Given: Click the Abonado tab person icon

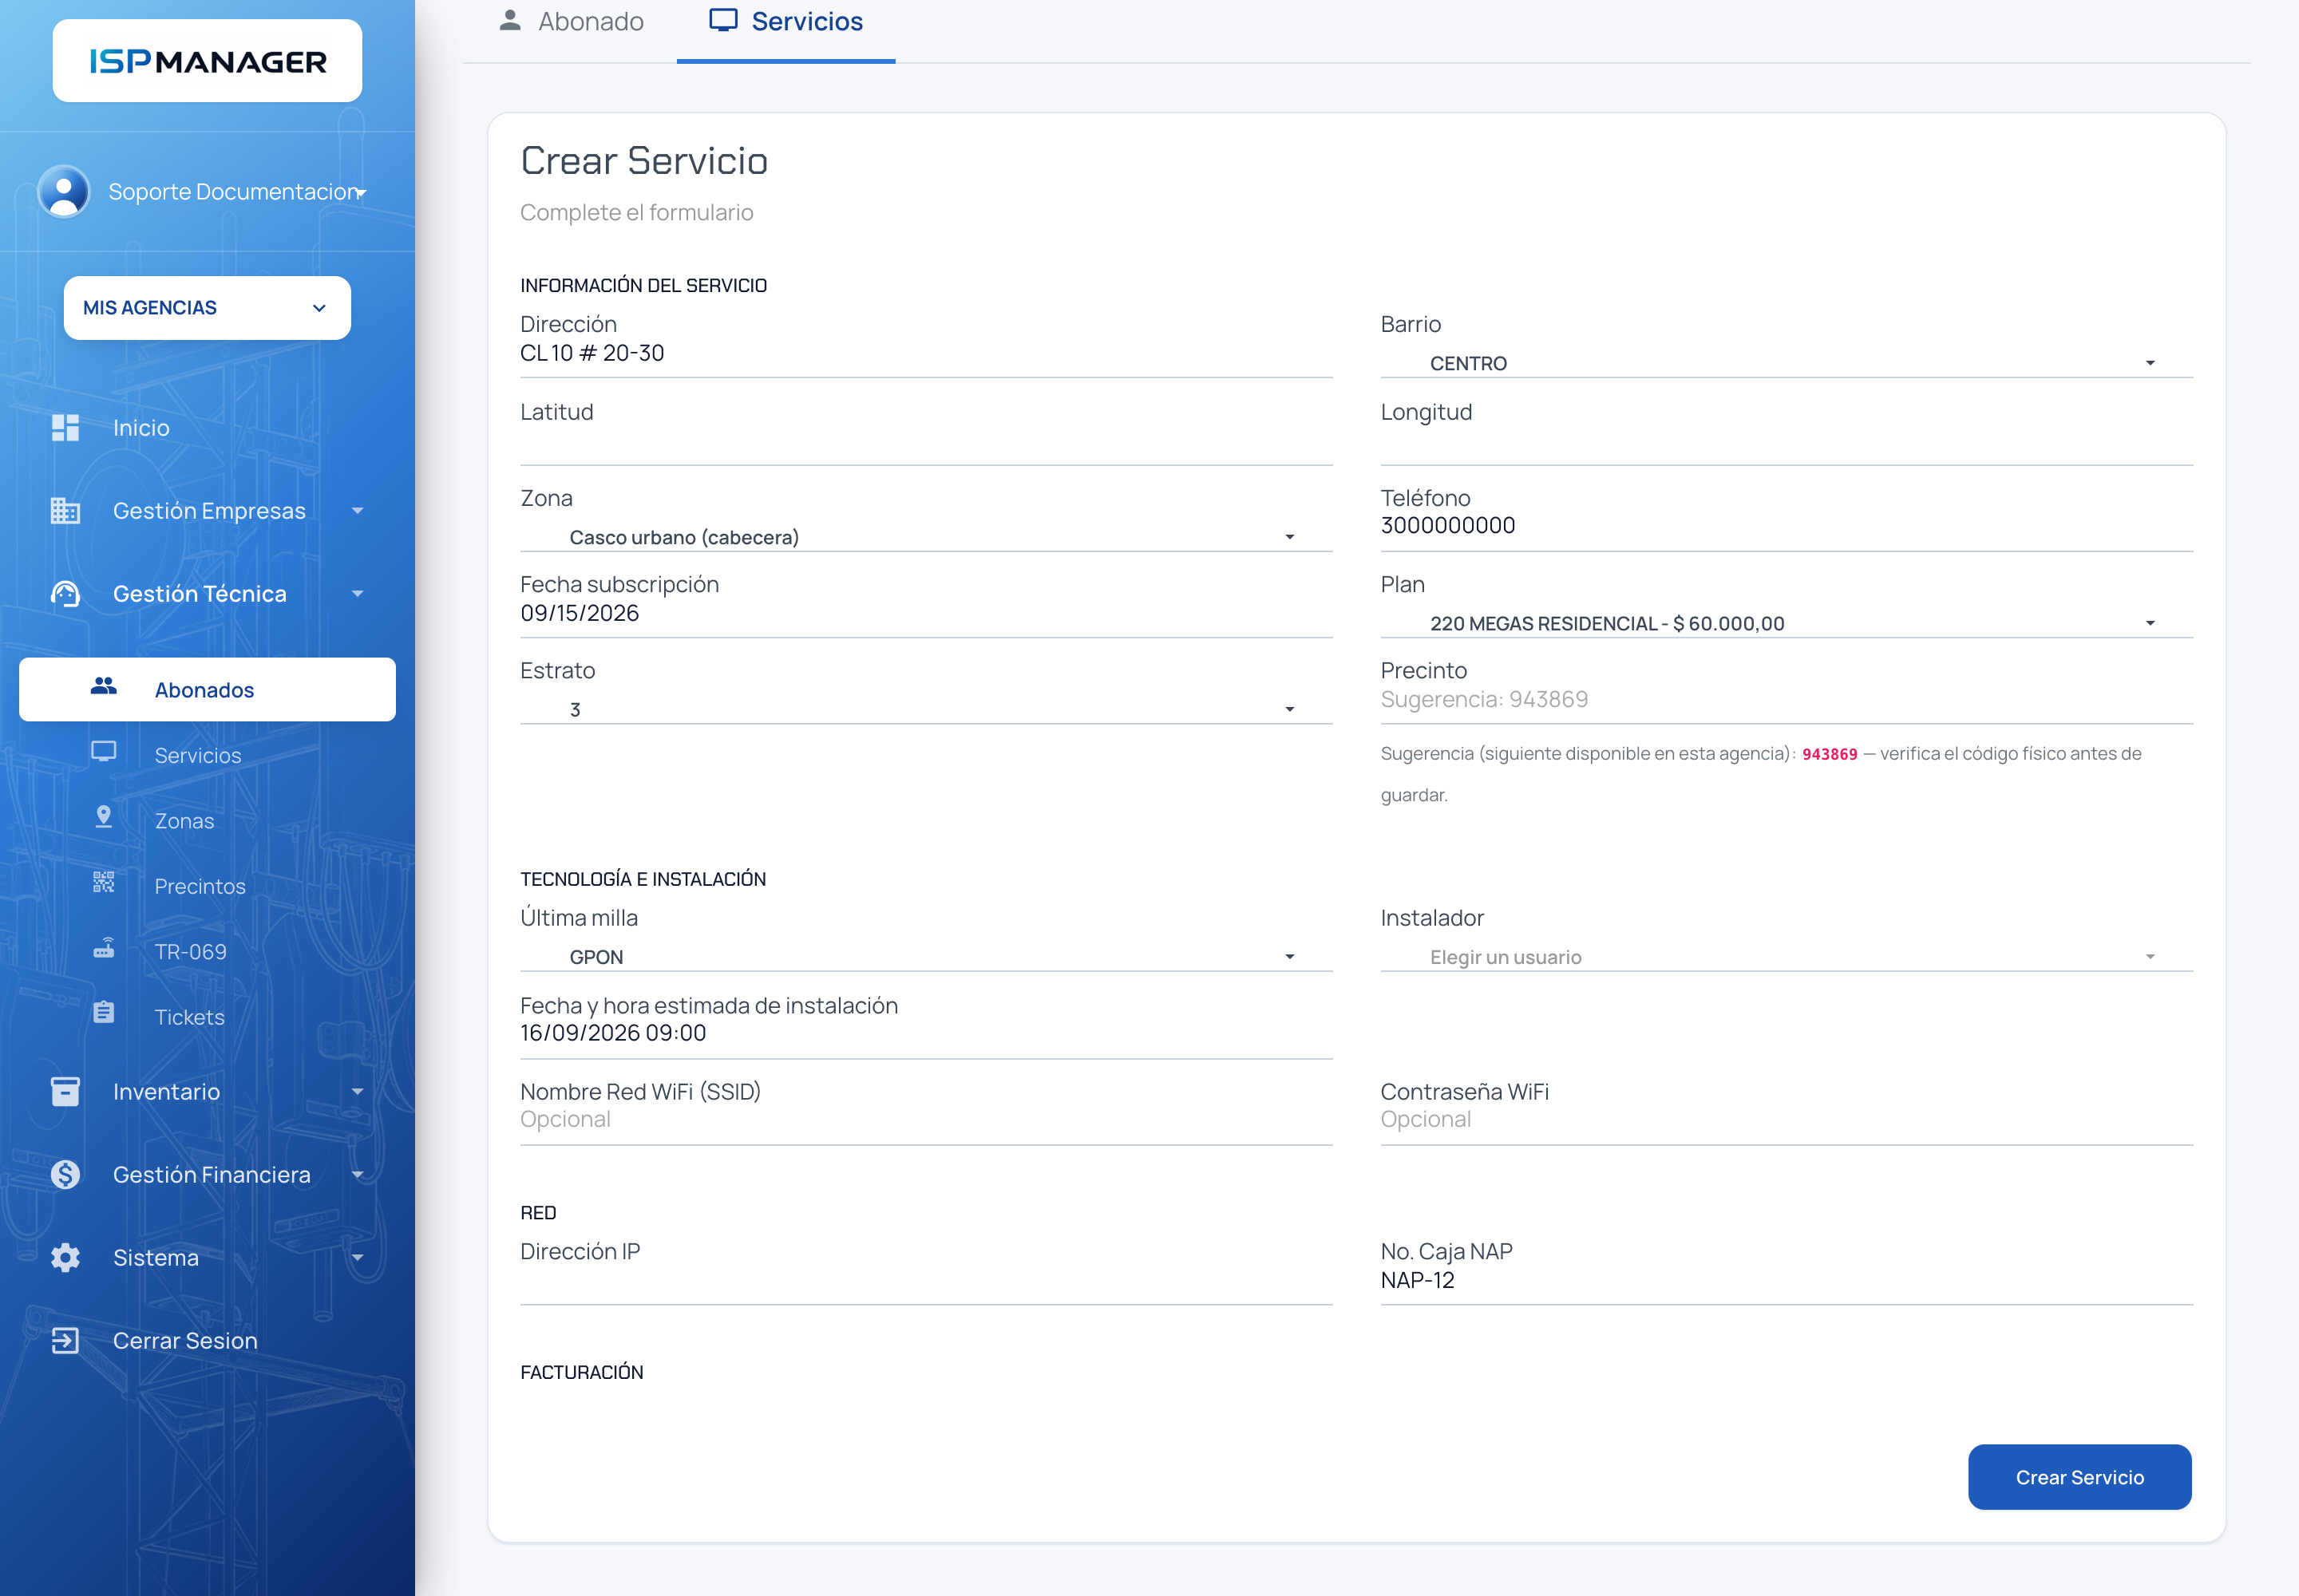Looking at the screenshot, I should coord(510,20).
